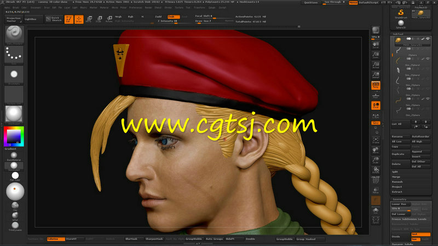Image resolution: width=438 pixels, height=246 pixels.
Task: Click the Transp transparency icon
Action: point(376,190)
